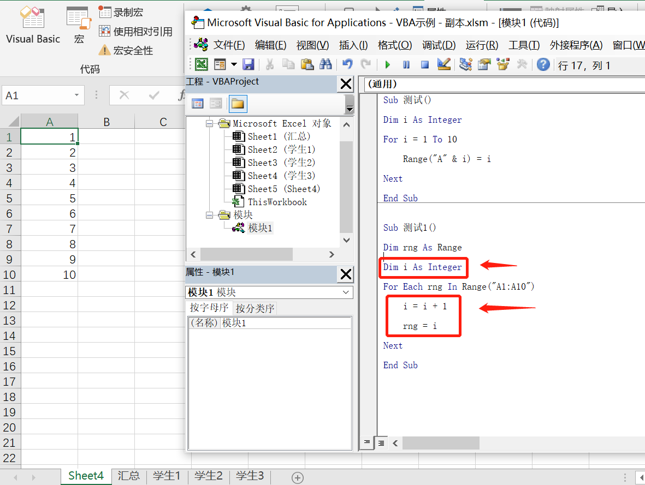
Task: Open VBA Help with the question mark icon
Action: point(542,64)
